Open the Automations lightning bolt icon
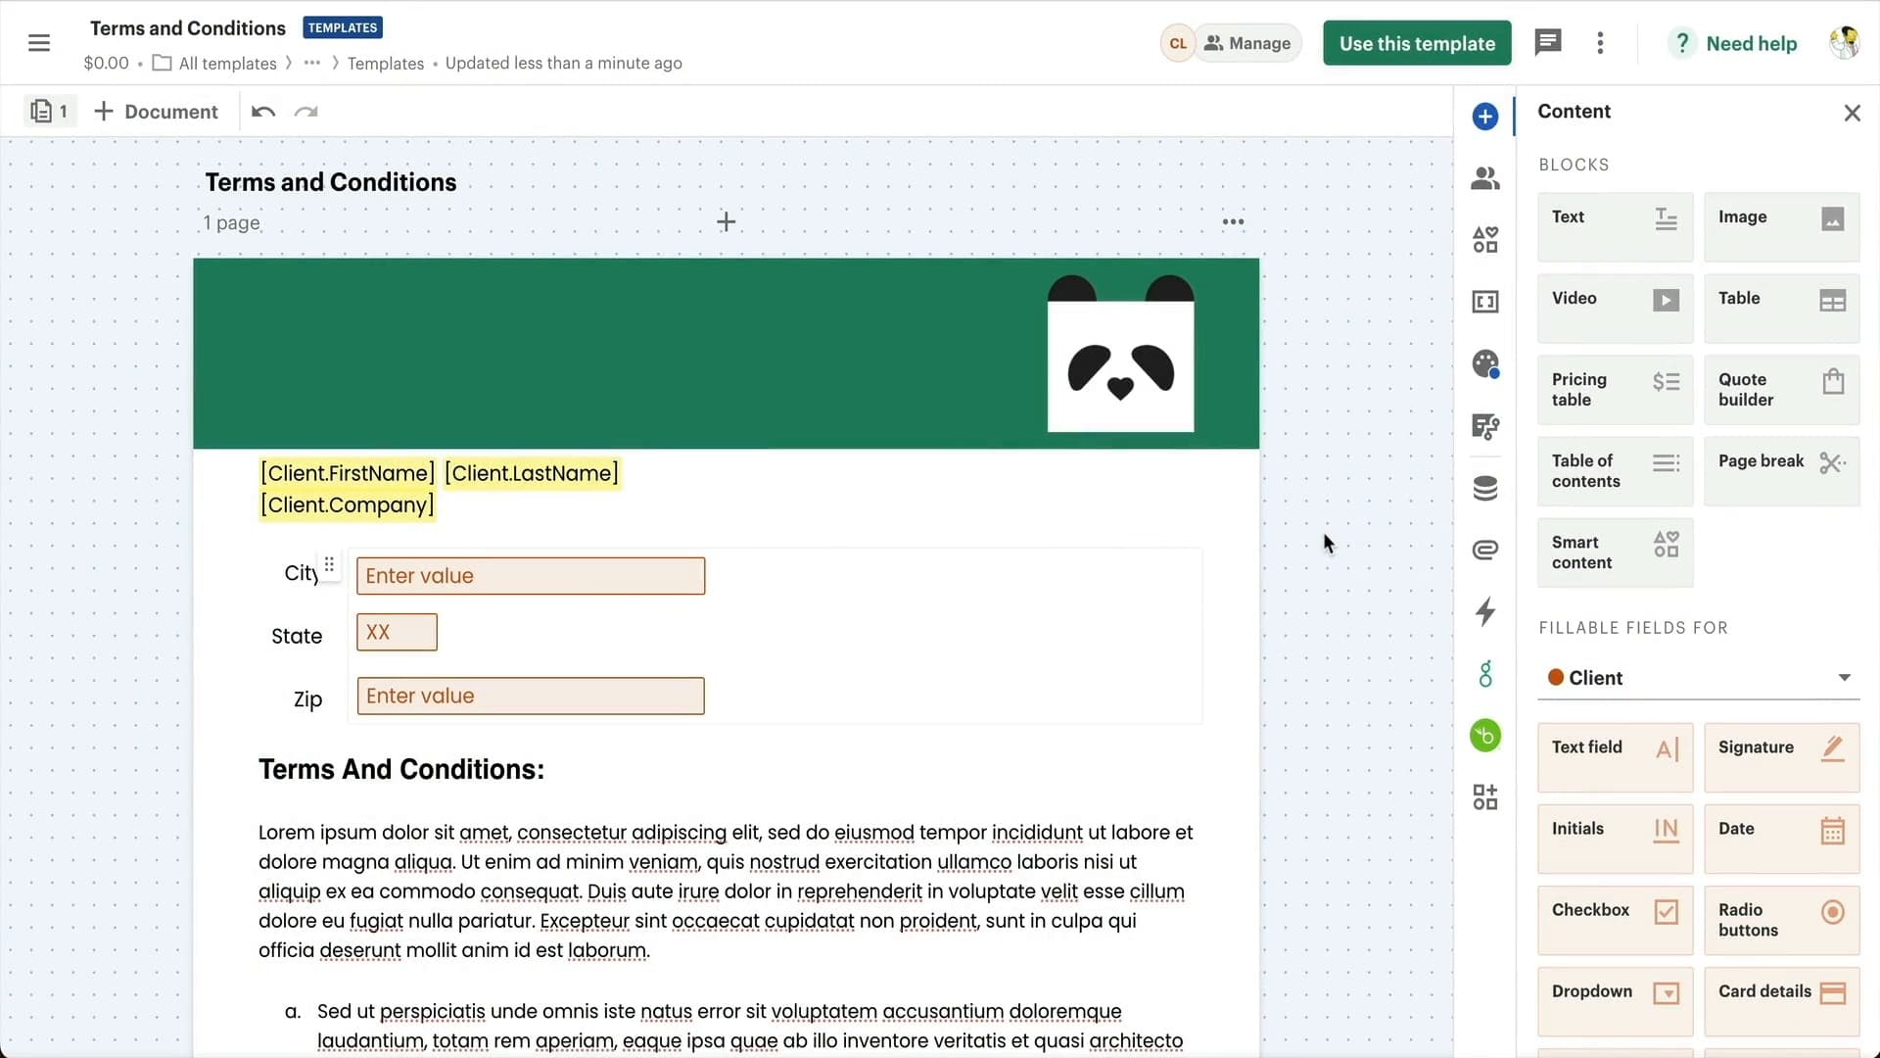Screen dimensions: 1880x1058 point(1485,611)
